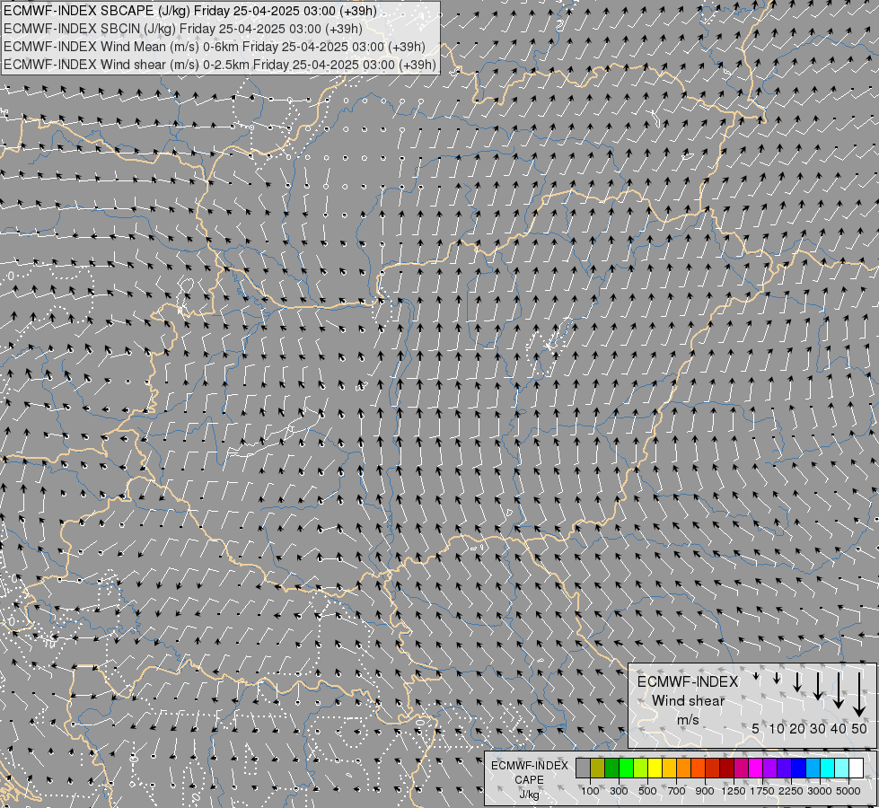The image size is (879, 808).
Task: Click the '300' CAPE scale label
Action: click(x=619, y=791)
